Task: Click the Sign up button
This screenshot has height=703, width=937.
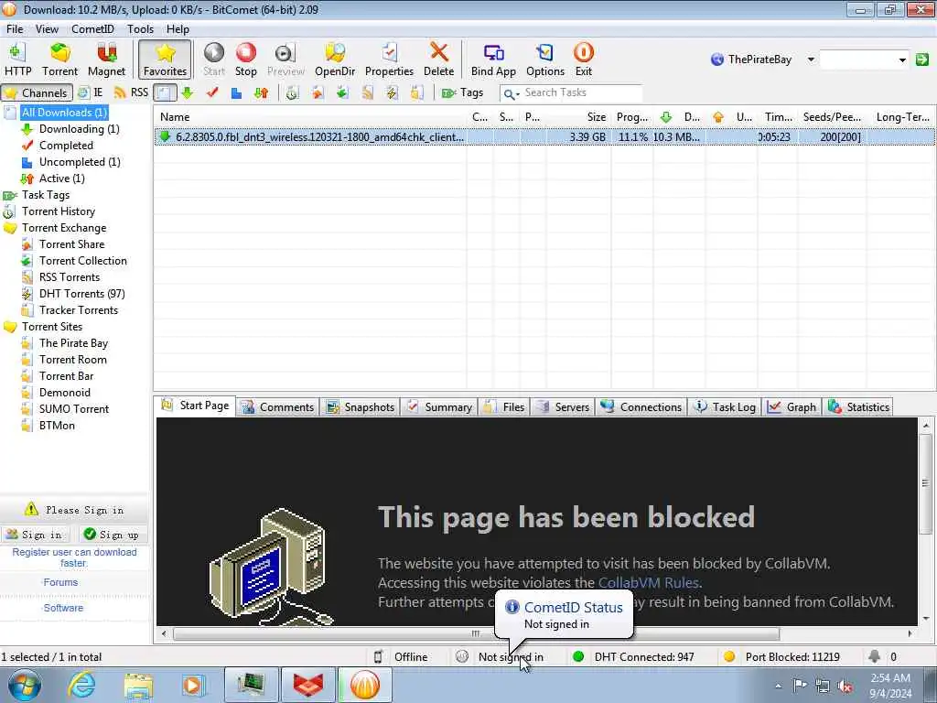Action: coord(112,535)
